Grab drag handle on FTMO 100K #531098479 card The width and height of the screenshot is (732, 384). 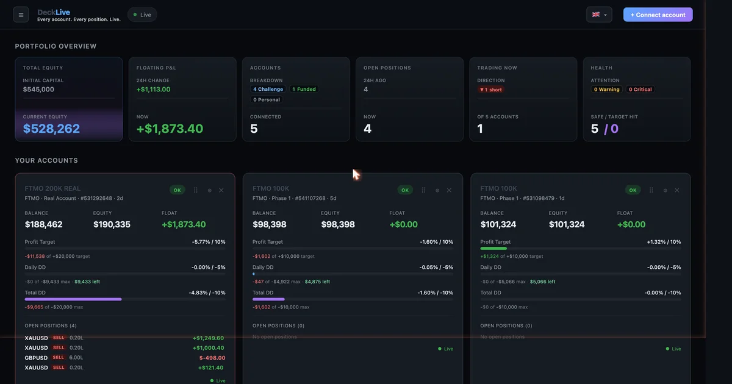tap(651, 190)
